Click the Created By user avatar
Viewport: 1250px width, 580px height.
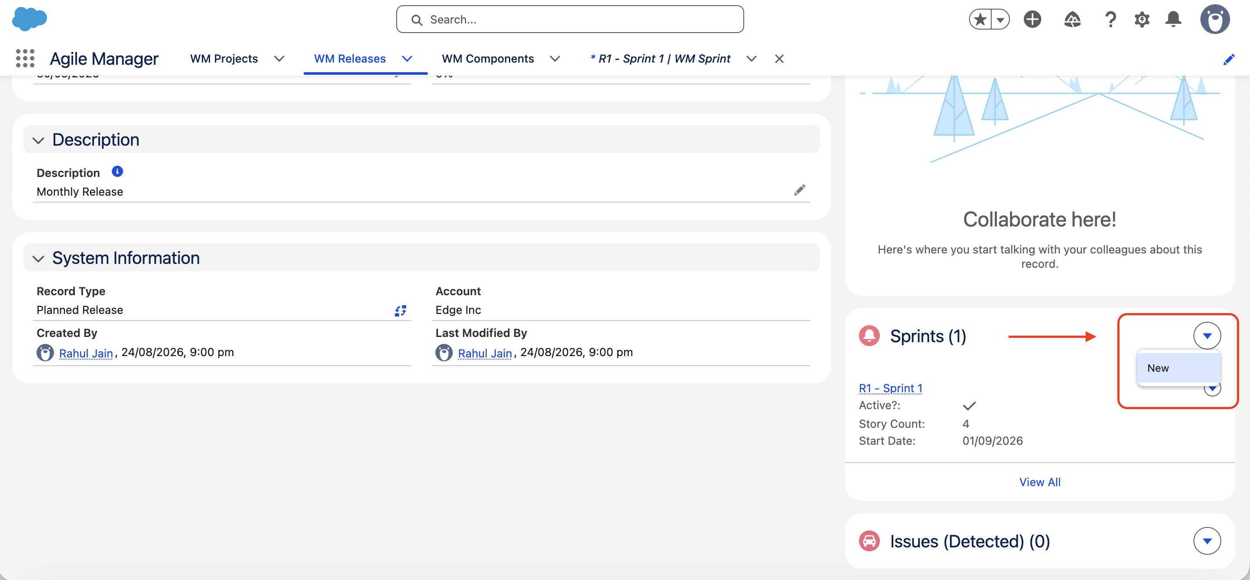[45, 353]
